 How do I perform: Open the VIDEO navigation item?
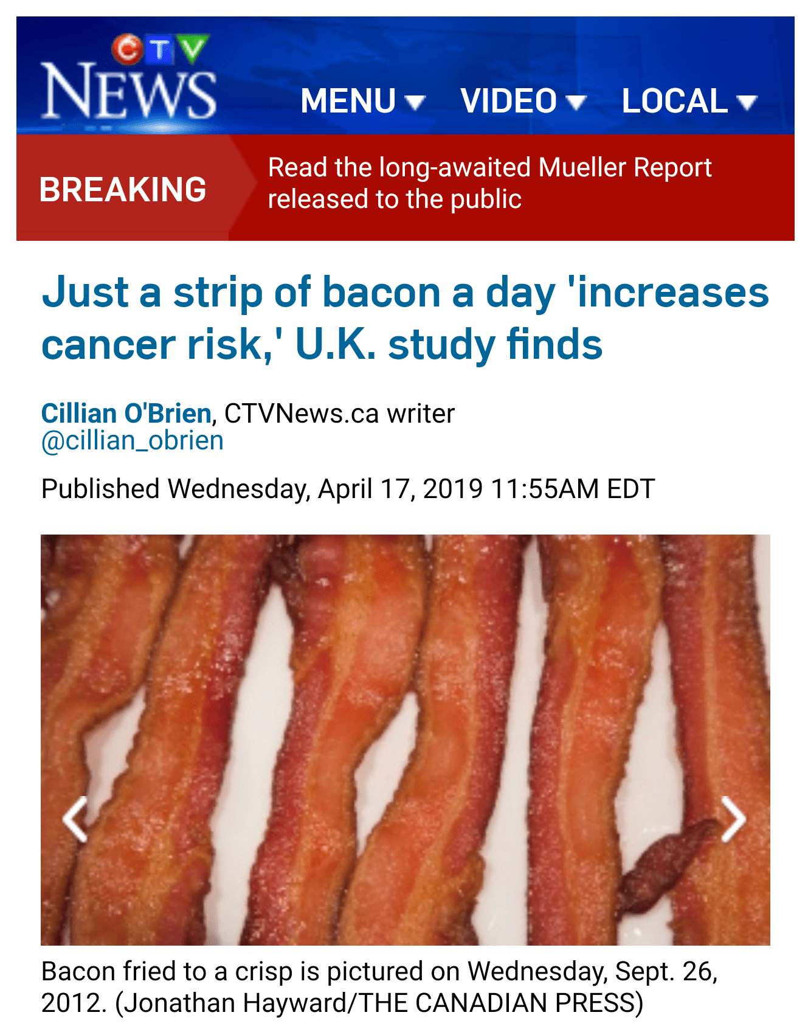pos(523,101)
